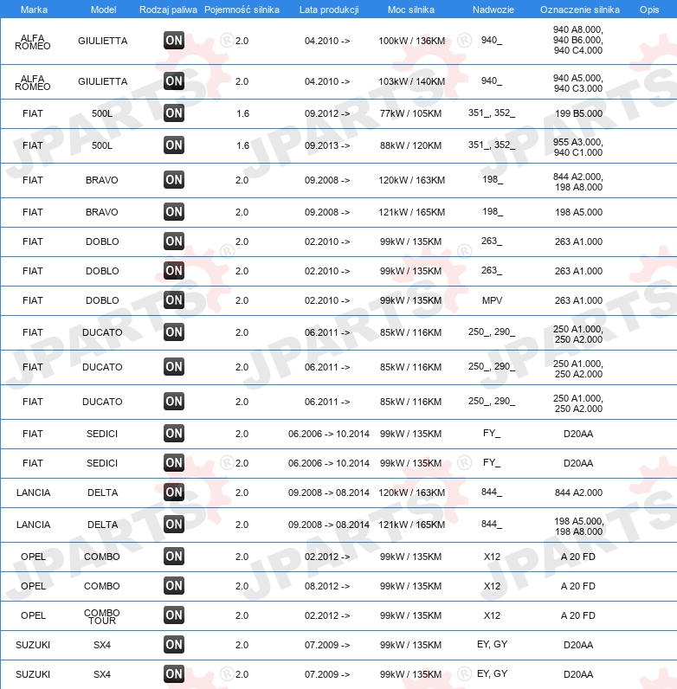Select 'DELTA' in the 121kW / 165KM row
The image size is (677, 689).
tap(102, 525)
